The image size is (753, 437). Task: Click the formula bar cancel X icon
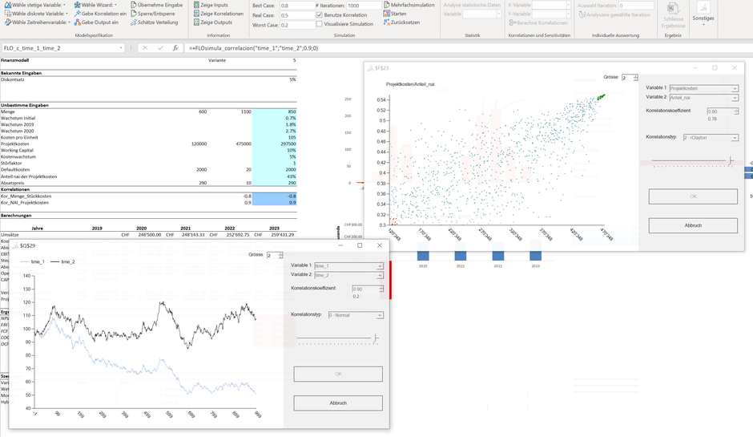click(x=145, y=48)
